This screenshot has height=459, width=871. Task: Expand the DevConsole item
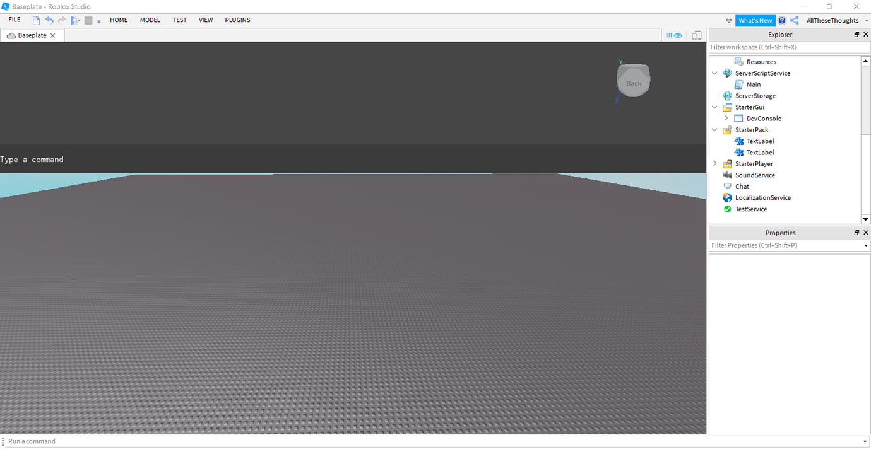coord(726,119)
